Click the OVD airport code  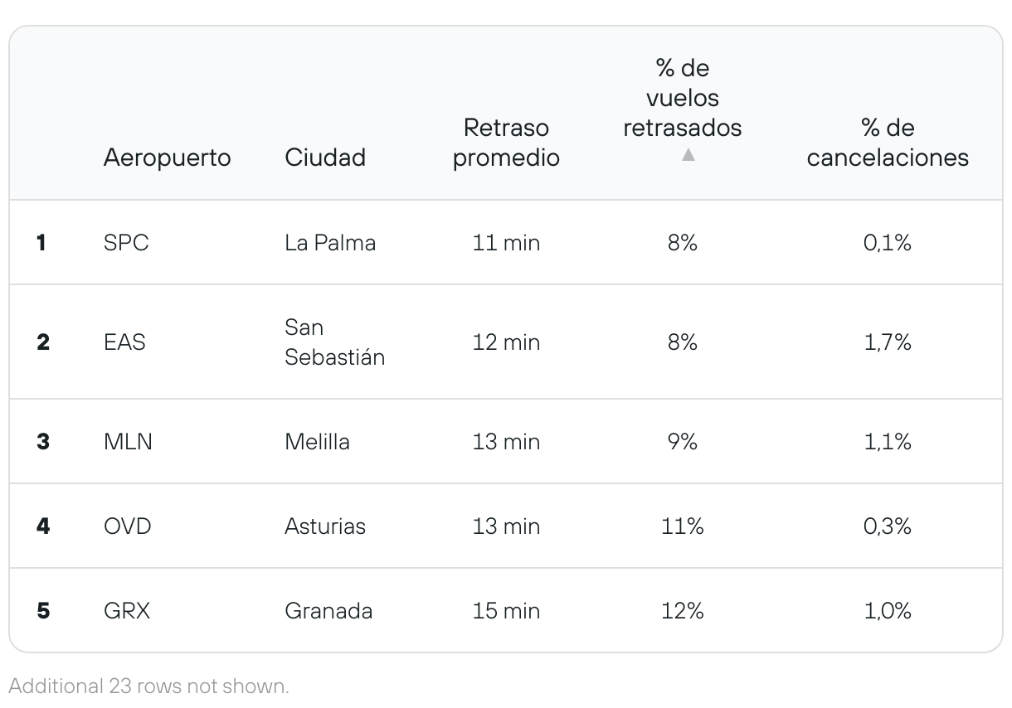pos(128,526)
